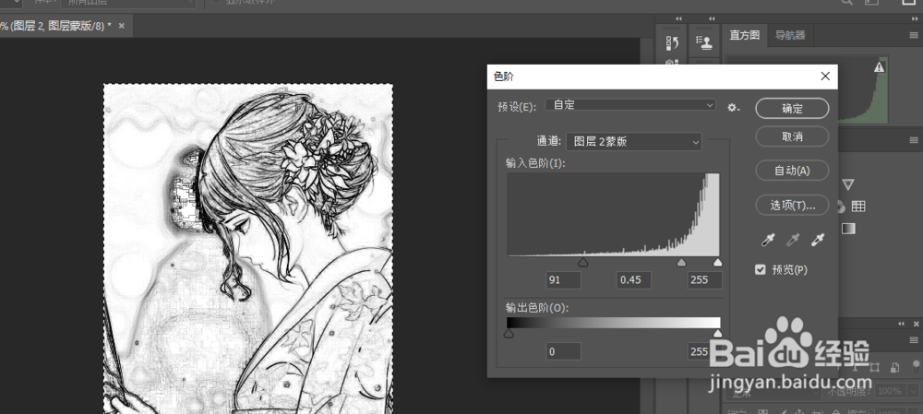The height and width of the screenshot is (414, 923).
Task: Open the preset options gear menu
Action: (733, 108)
